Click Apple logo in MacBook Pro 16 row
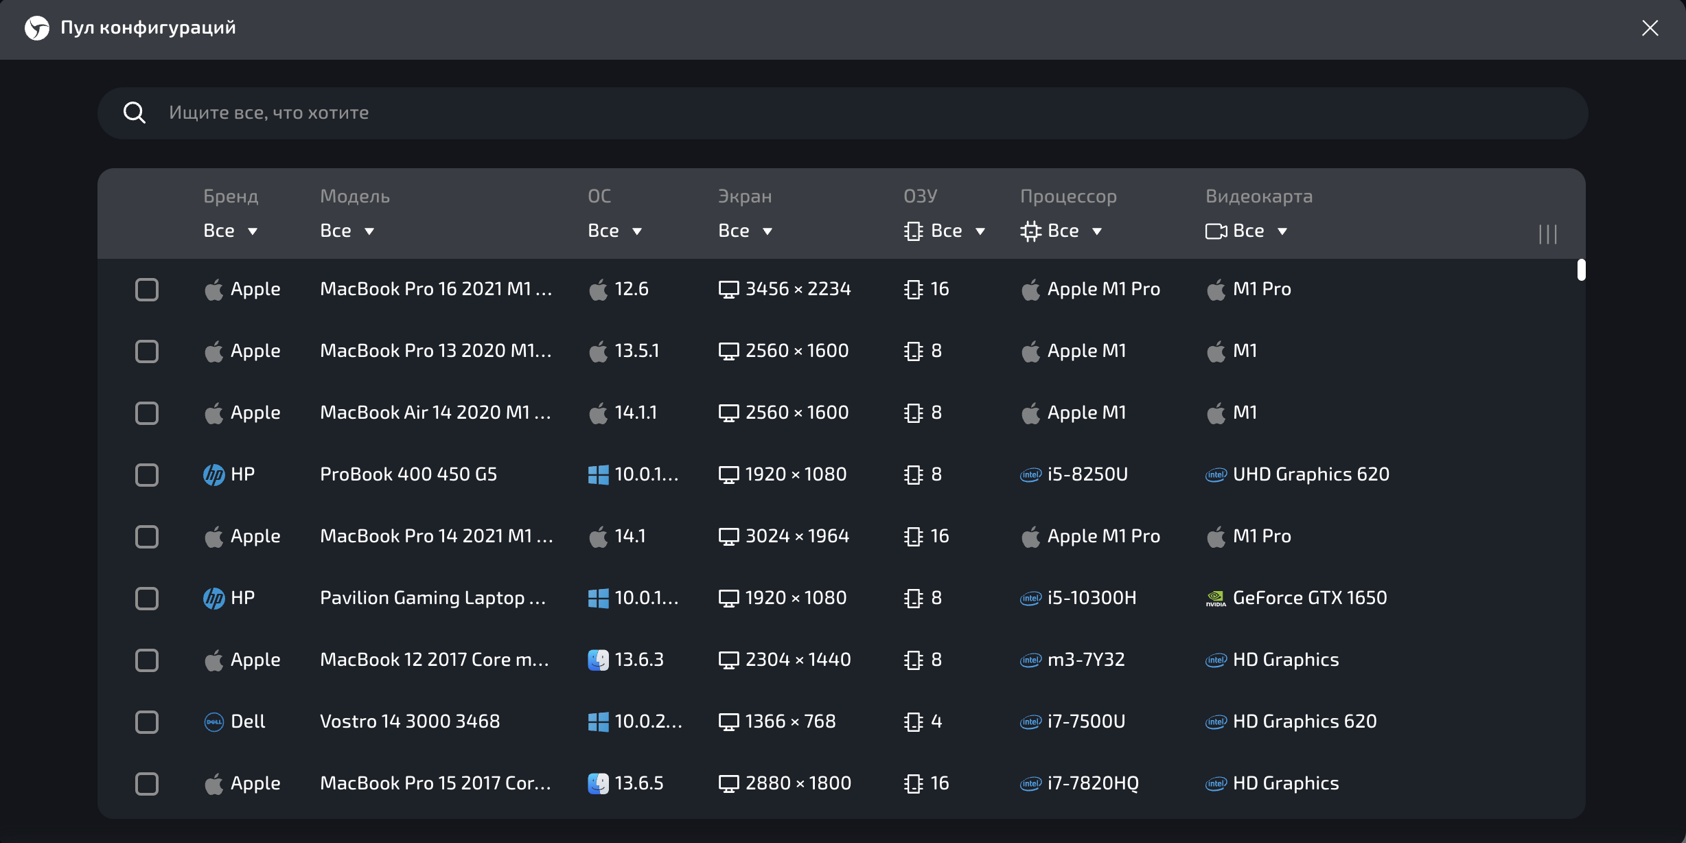 (214, 290)
